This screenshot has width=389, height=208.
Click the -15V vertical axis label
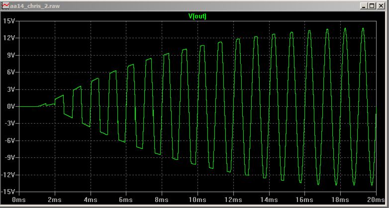click(x=8, y=192)
